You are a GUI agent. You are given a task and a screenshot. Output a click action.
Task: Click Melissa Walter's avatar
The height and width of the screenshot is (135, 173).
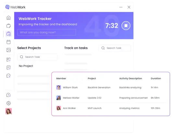(x=58, y=98)
